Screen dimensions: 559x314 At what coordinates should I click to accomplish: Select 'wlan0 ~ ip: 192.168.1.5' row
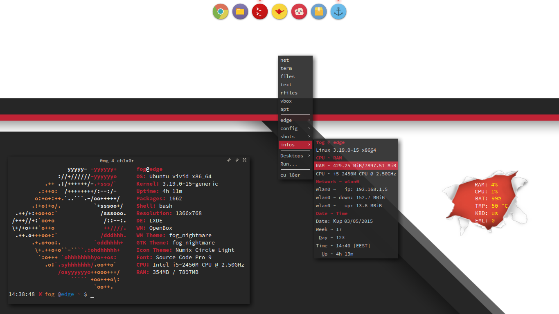[x=356, y=189]
